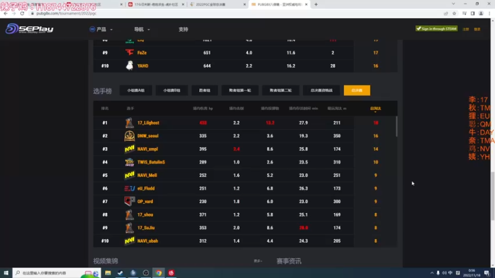This screenshot has width=495, height=278.
Task: Click the YAHO team penguin logo
Action: 129,65
